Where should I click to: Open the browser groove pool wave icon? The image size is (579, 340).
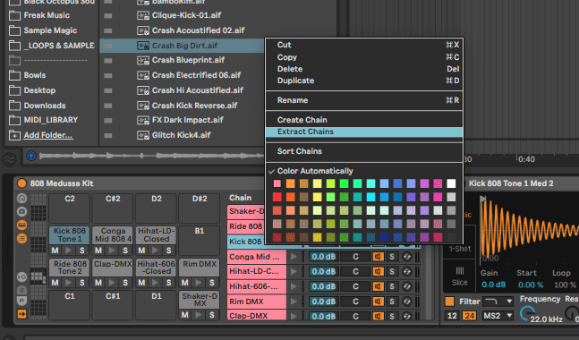[9, 159]
